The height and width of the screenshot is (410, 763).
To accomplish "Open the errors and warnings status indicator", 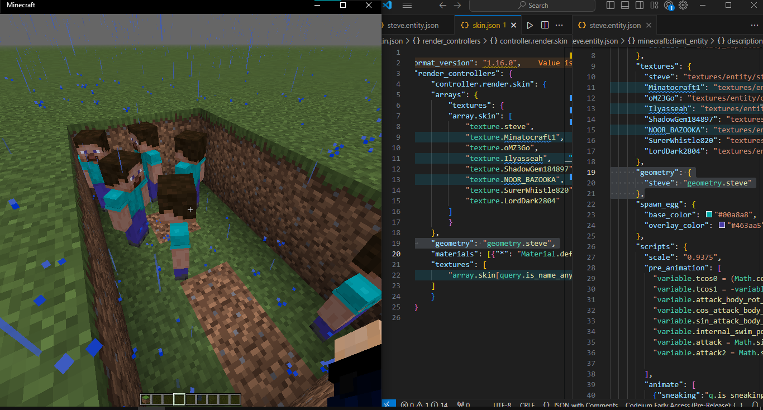I will [425, 405].
